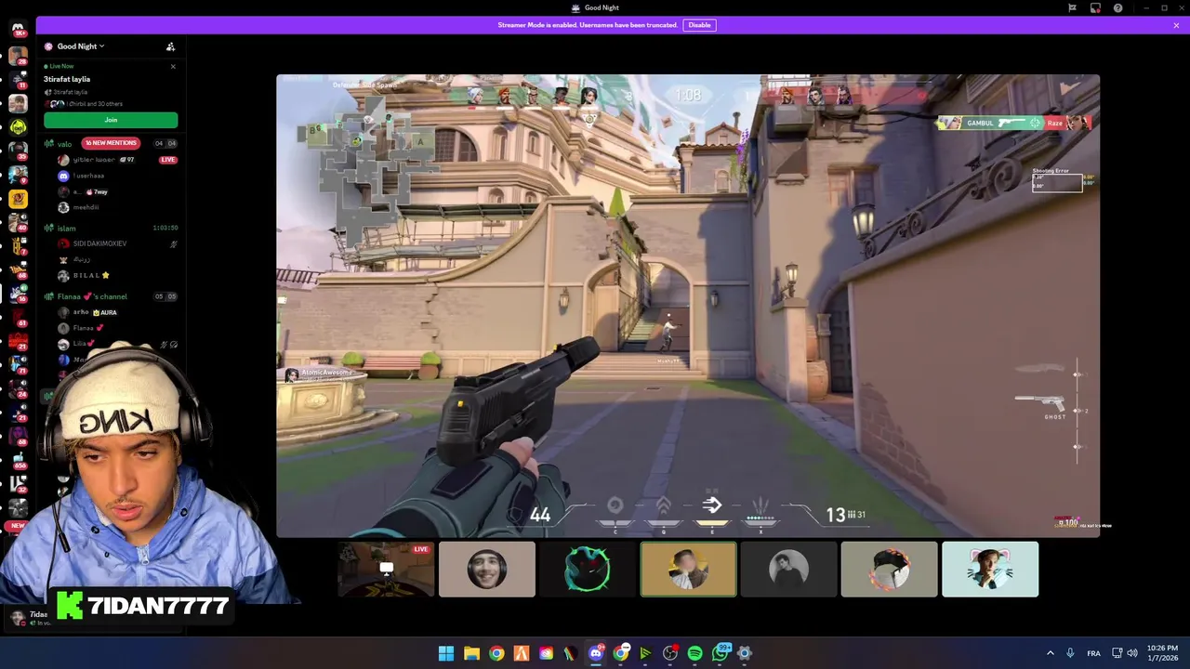Select the bearded man participant tile
This screenshot has width=1190, height=669.
click(487, 570)
